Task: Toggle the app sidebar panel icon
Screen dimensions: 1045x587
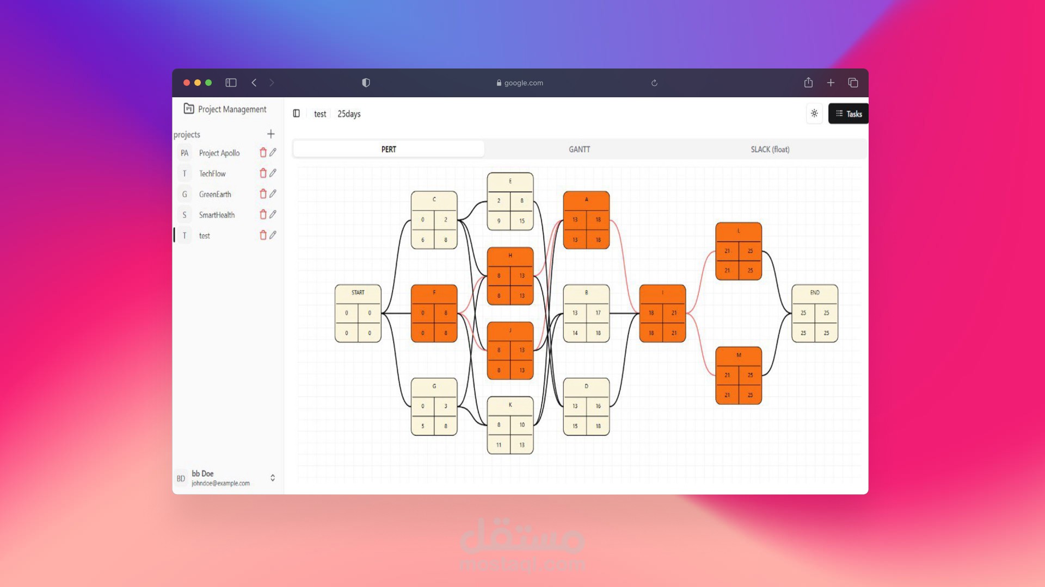Action: (297, 114)
